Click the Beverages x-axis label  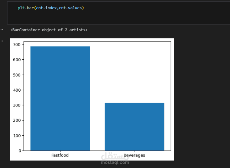134,155
